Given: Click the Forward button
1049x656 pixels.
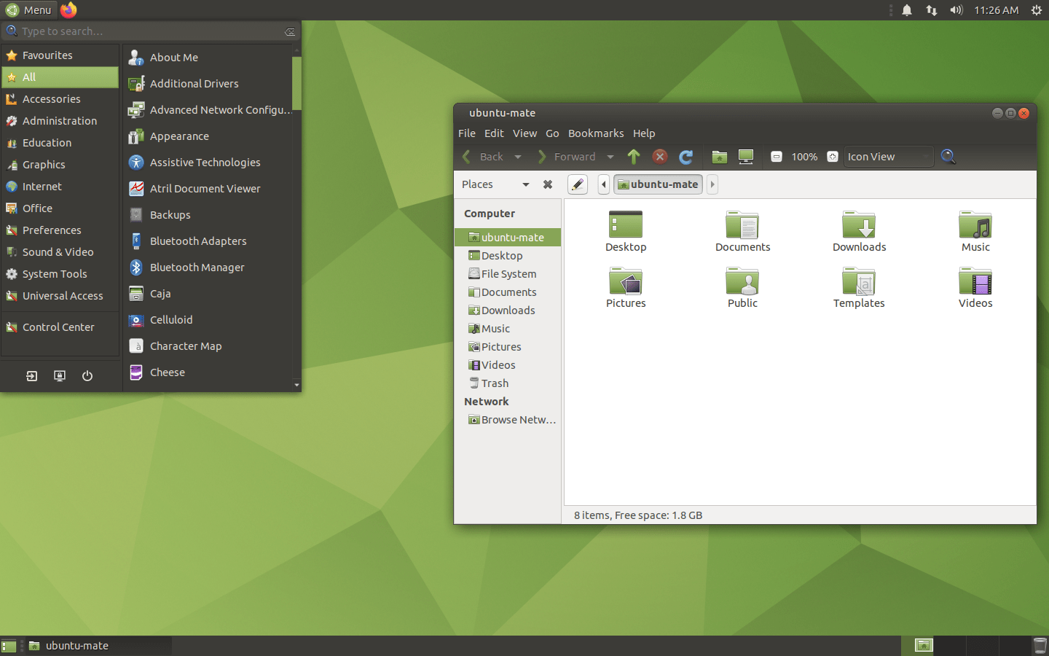Looking at the screenshot, I should pyautogui.click(x=566, y=157).
